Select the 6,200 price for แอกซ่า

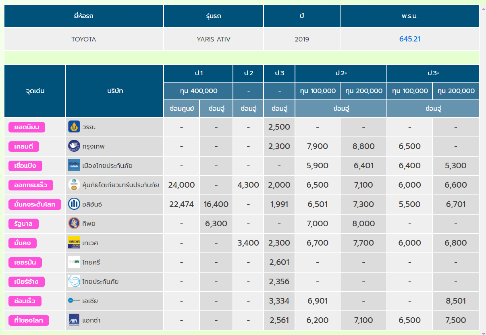318,320
